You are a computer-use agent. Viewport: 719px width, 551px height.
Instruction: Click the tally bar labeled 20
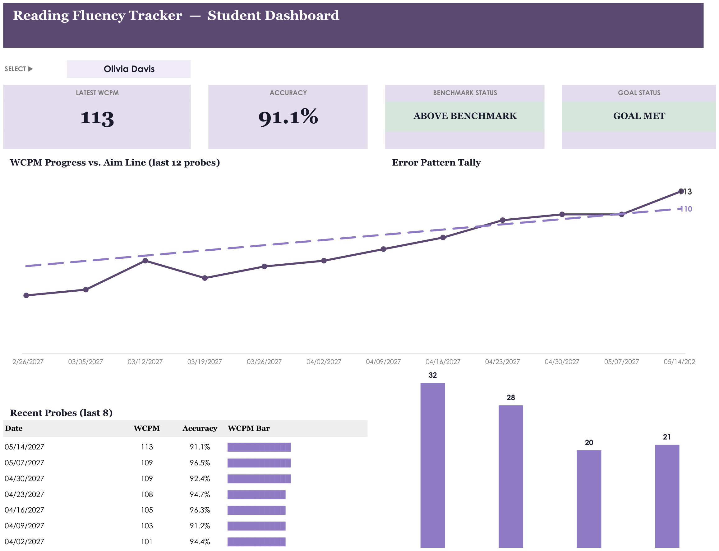589,499
